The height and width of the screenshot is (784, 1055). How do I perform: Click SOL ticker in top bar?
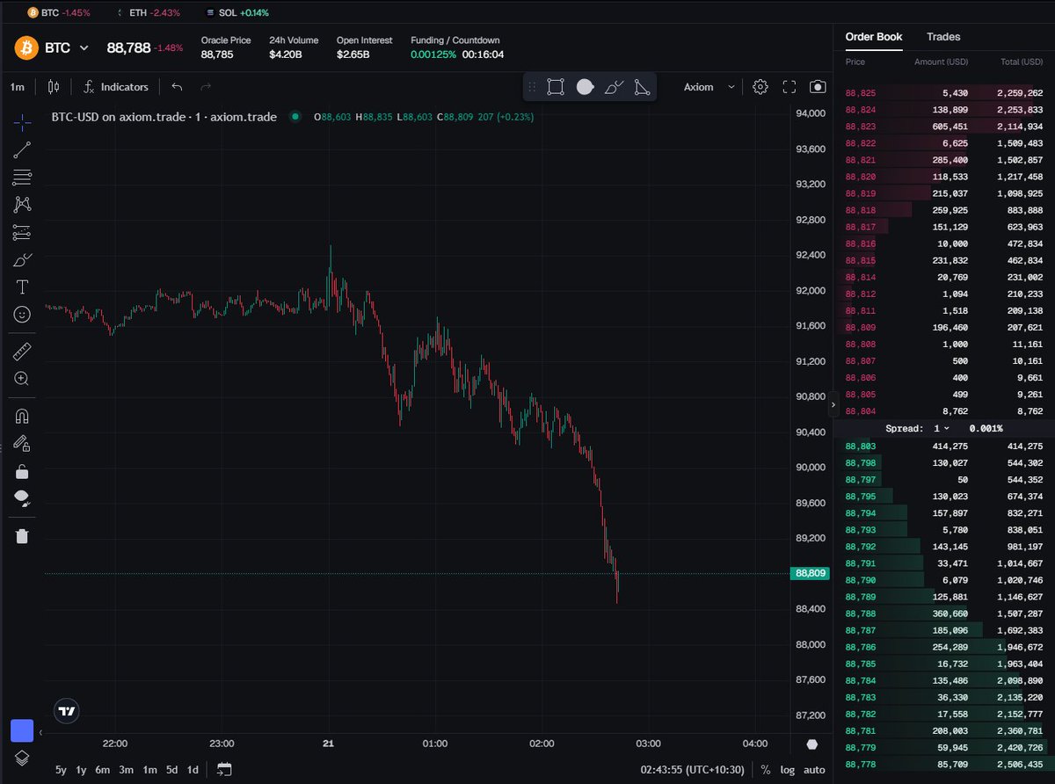[237, 13]
